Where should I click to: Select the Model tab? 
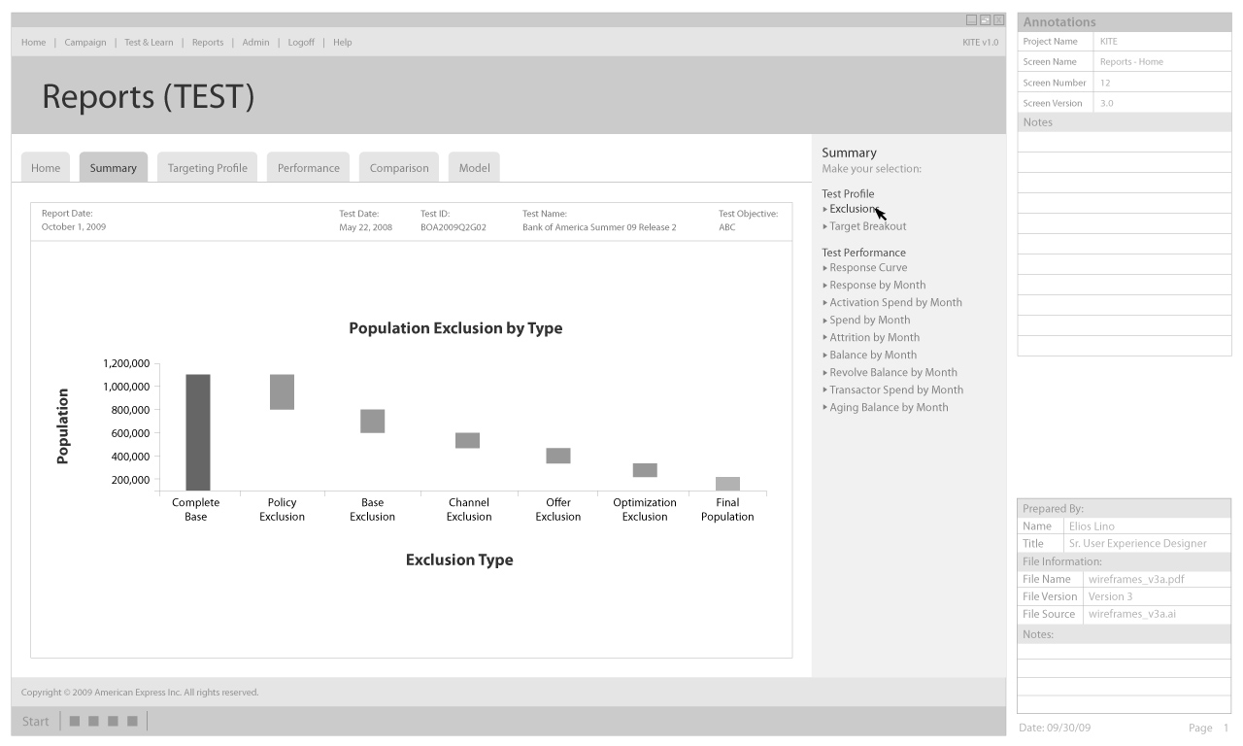(474, 168)
